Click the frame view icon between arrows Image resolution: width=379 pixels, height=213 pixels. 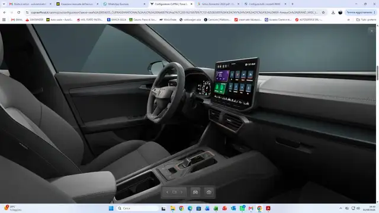pos(174,192)
